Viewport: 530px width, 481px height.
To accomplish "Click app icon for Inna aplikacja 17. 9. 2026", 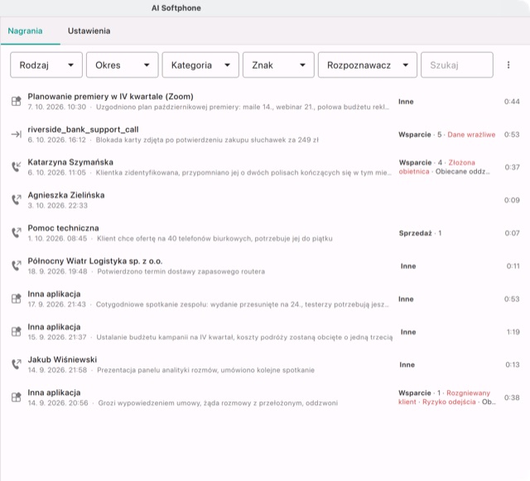I will [17, 299].
